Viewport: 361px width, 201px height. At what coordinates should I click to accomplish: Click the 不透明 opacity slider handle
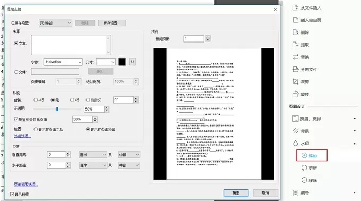click(57, 109)
